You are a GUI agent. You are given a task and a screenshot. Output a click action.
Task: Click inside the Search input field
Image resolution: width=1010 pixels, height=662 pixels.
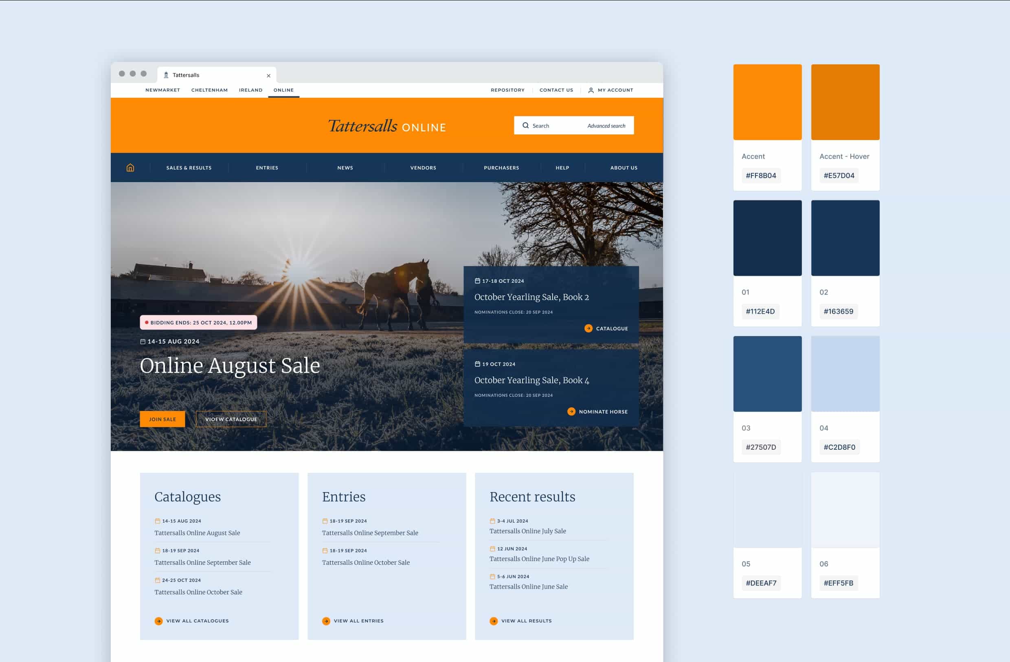pyautogui.click(x=556, y=126)
